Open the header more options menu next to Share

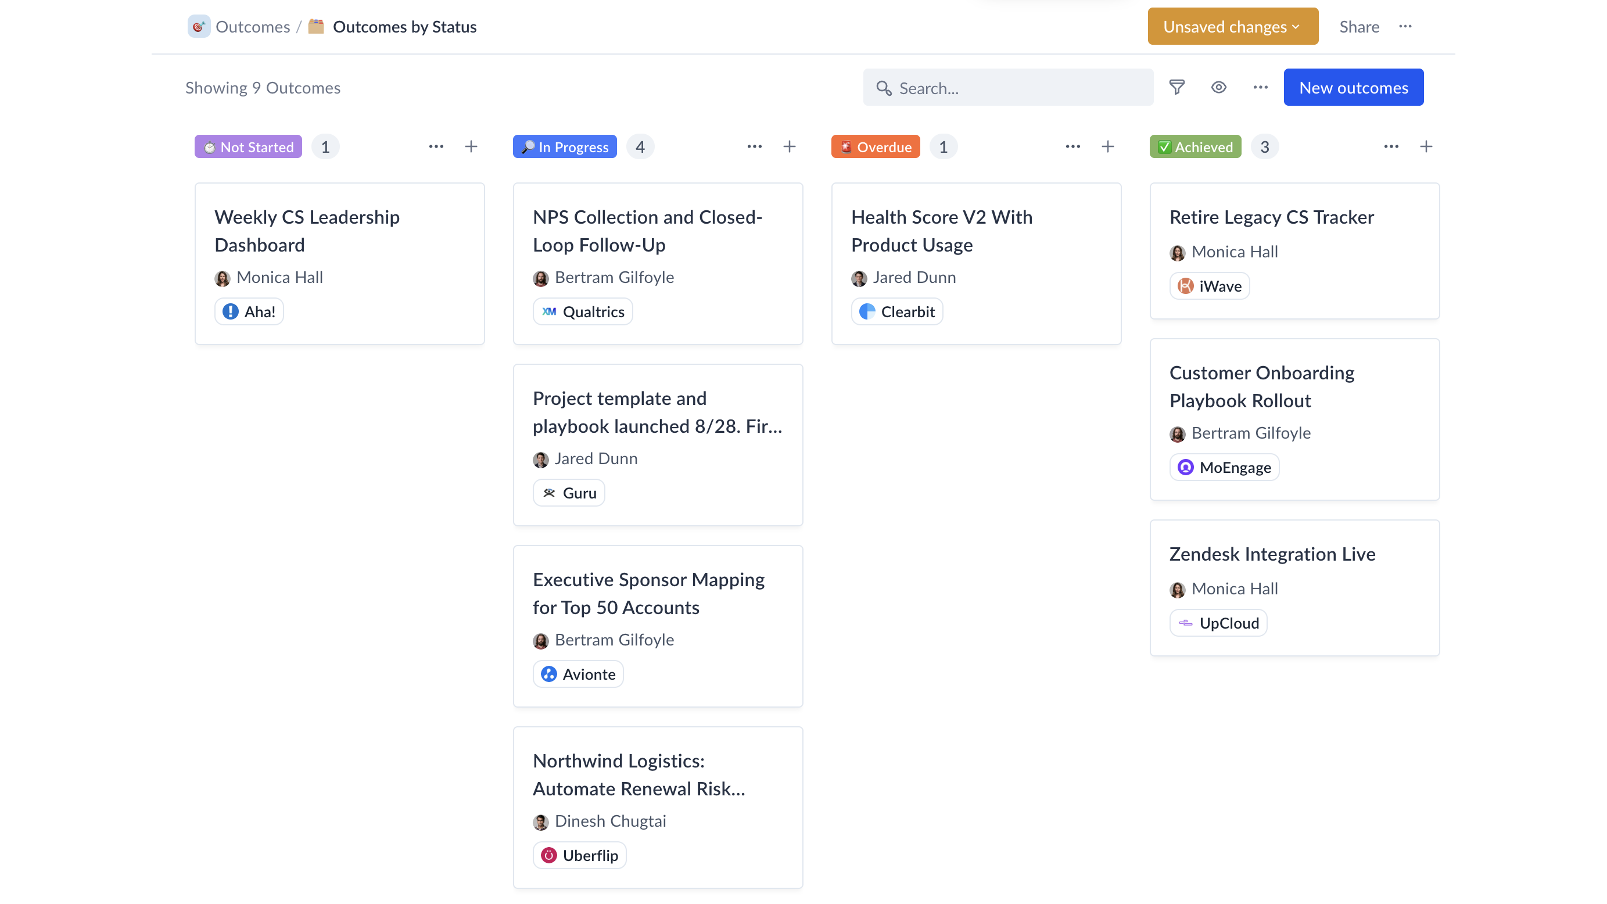point(1405,26)
